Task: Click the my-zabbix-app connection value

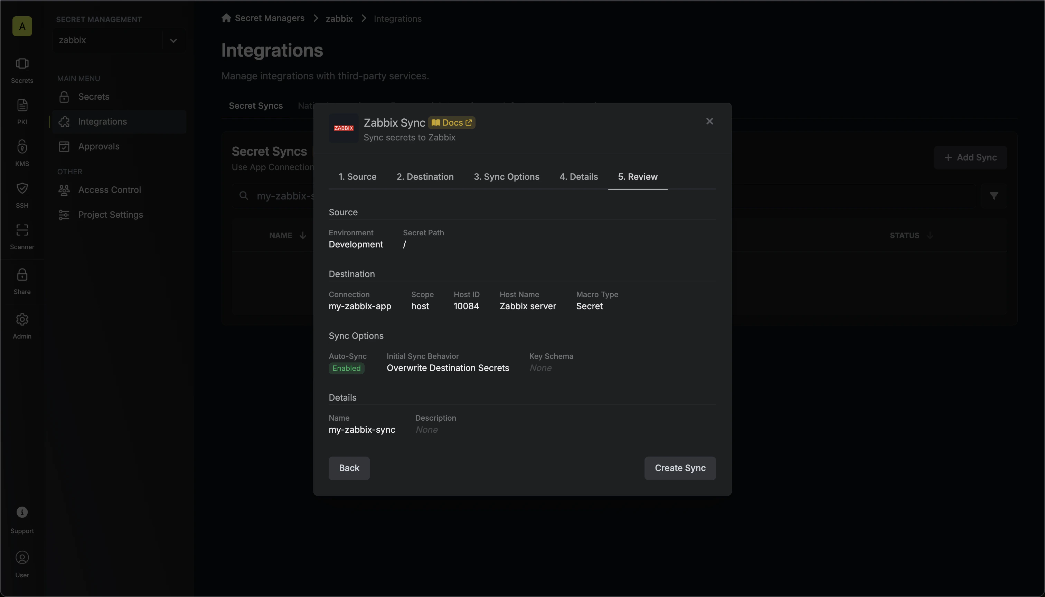Action: pos(360,306)
